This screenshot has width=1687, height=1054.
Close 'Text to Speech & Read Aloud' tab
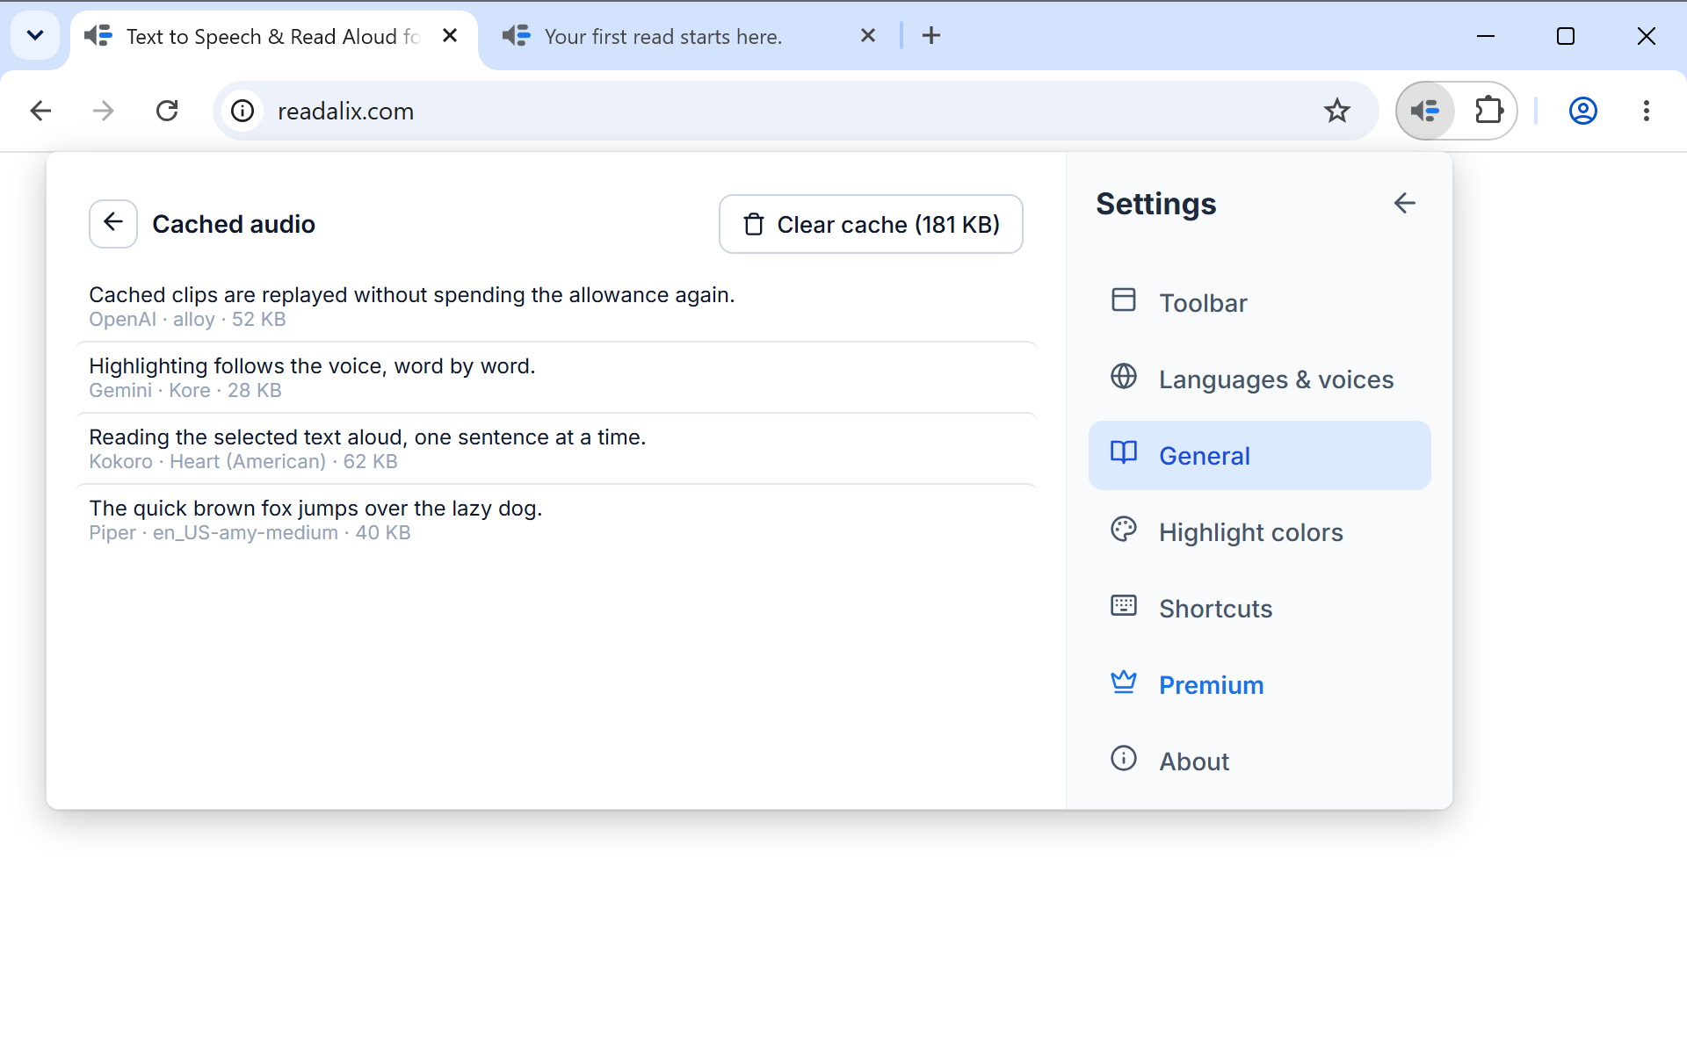[x=450, y=36]
